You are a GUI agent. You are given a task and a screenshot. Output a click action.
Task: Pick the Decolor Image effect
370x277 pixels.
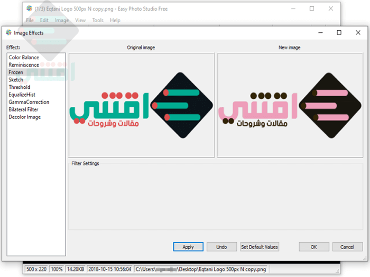pos(25,117)
